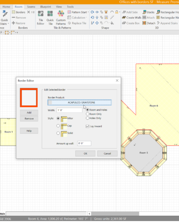
Task: Select the Miter border style
Action: click(58, 118)
